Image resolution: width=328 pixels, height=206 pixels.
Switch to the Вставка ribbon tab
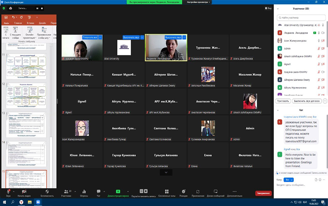click(x=30, y=23)
